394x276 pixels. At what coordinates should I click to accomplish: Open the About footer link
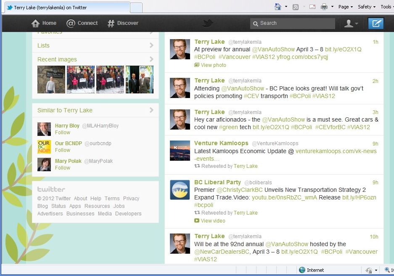(x=80, y=199)
